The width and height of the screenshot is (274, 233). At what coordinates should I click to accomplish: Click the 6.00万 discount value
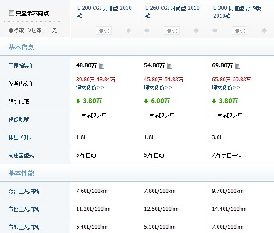coord(160,101)
